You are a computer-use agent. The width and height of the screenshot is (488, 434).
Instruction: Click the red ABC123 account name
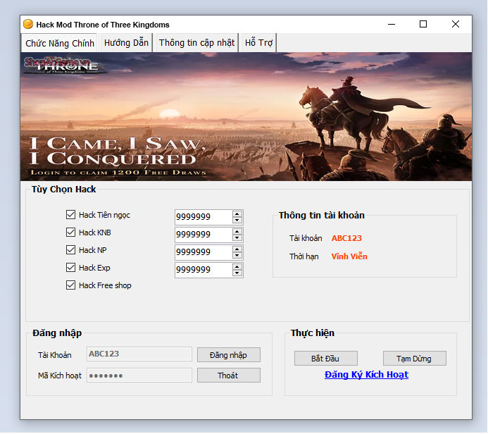[x=346, y=238]
